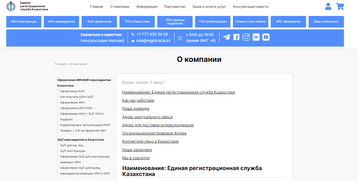Open the "ЭЦП оформление" button
This screenshot has height=181, width=358.
(x=101, y=22)
